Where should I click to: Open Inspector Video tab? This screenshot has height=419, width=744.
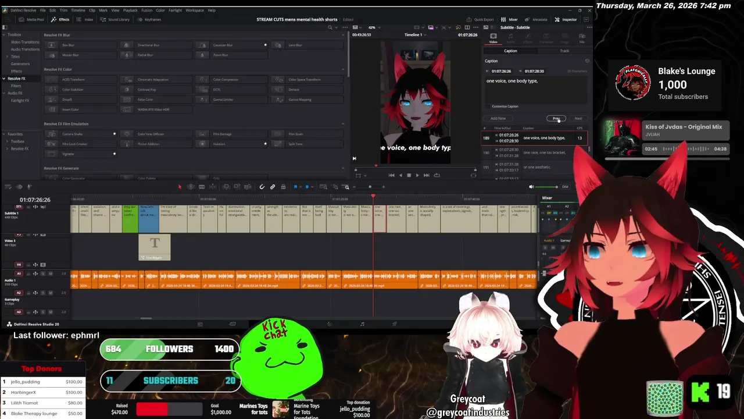493,38
